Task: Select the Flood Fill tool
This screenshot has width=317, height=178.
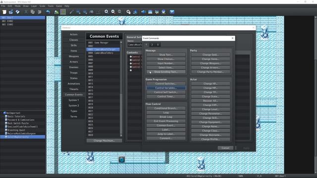Action: [x=91, y=12]
